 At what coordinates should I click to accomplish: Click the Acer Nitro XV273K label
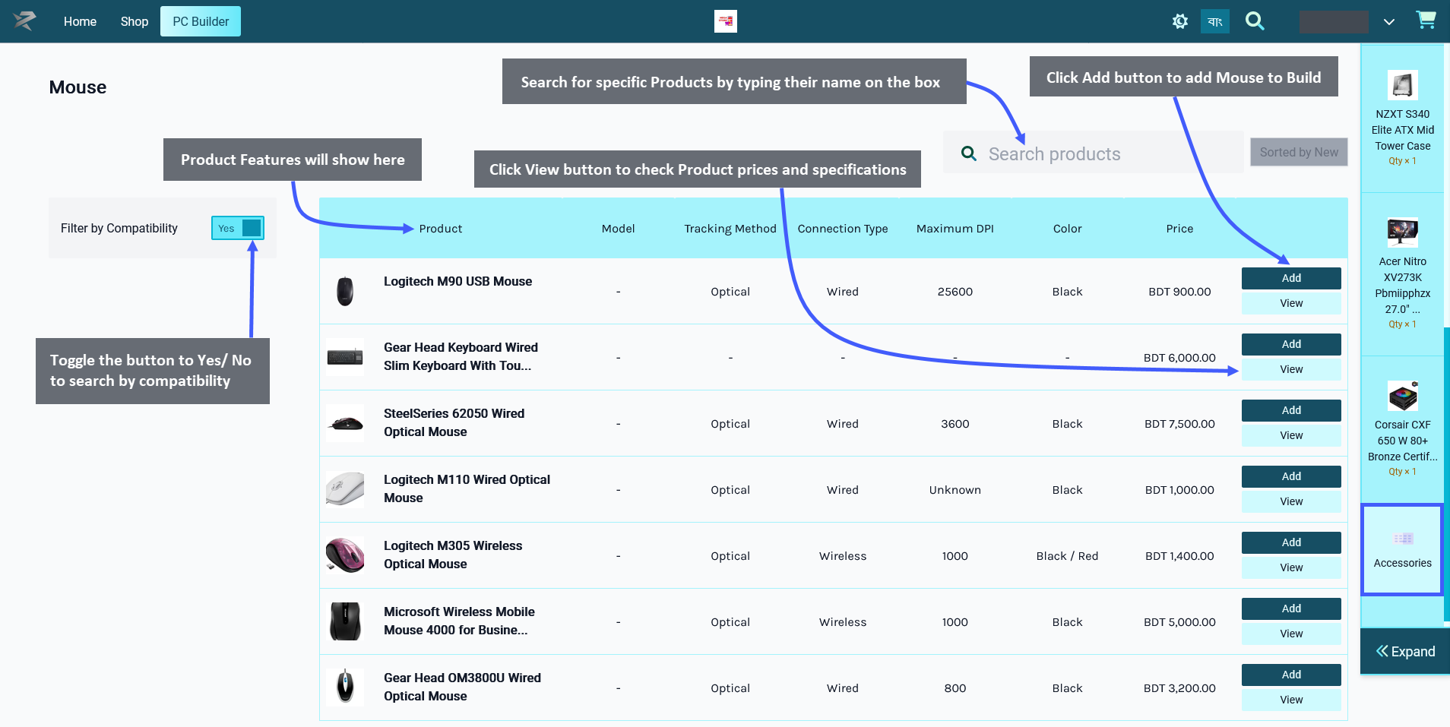pyautogui.click(x=1402, y=285)
